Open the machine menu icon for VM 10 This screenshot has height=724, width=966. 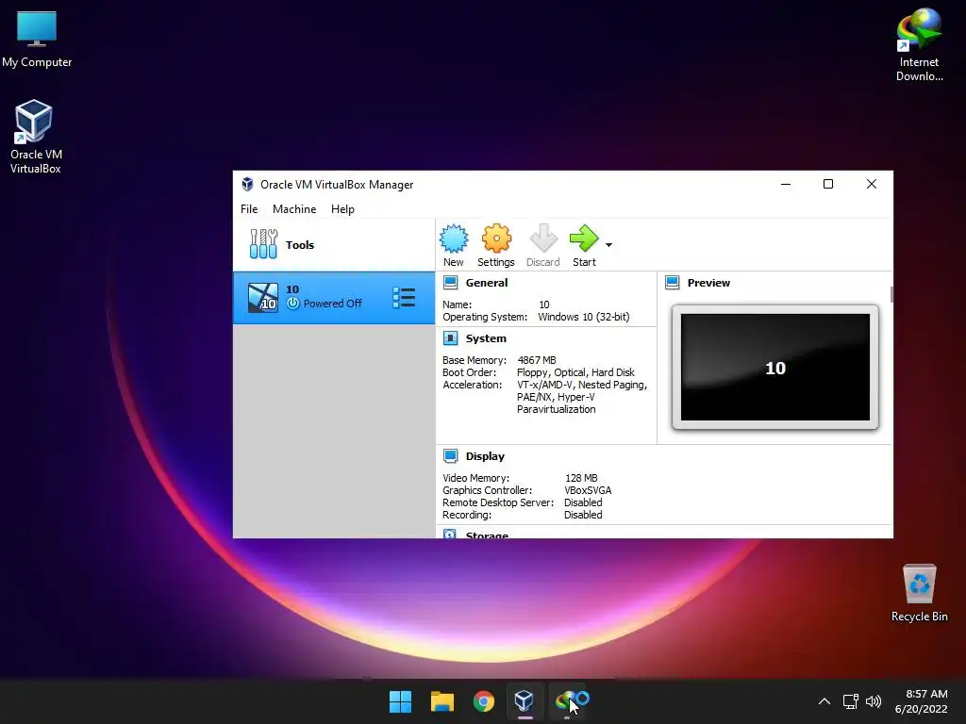(x=404, y=298)
